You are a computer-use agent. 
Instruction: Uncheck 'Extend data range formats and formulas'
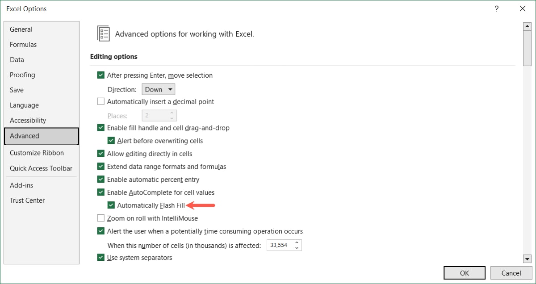point(101,166)
